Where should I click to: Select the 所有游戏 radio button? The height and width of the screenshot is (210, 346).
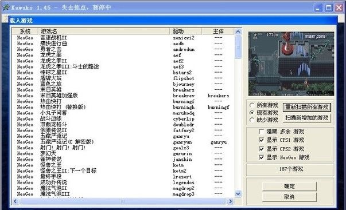coord(252,105)
